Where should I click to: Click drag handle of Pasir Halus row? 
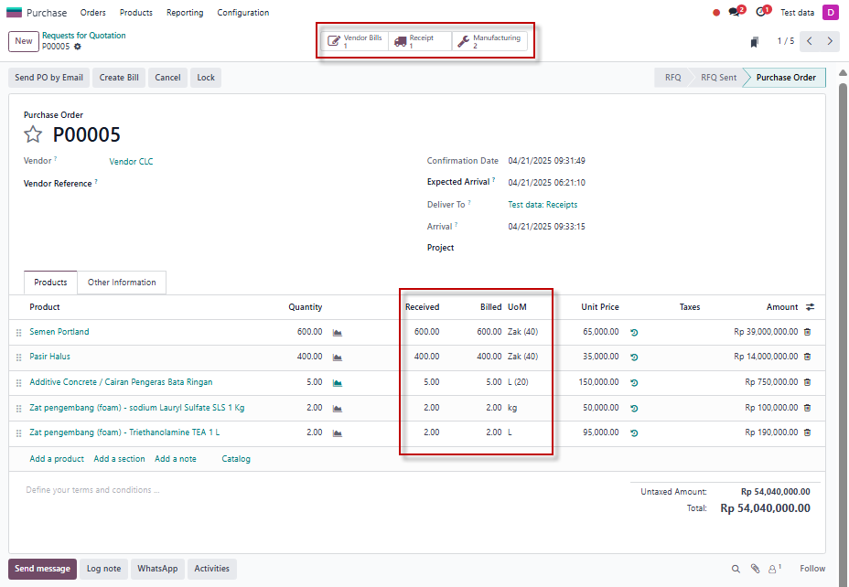[19, 358]
